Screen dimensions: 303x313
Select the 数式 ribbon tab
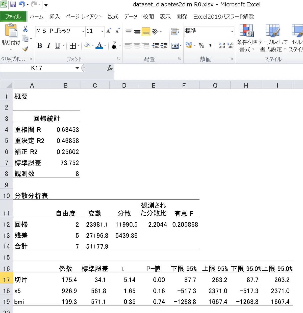(x=113, y=17)
